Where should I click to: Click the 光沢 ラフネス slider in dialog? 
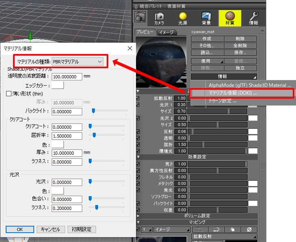click(107, 207)
